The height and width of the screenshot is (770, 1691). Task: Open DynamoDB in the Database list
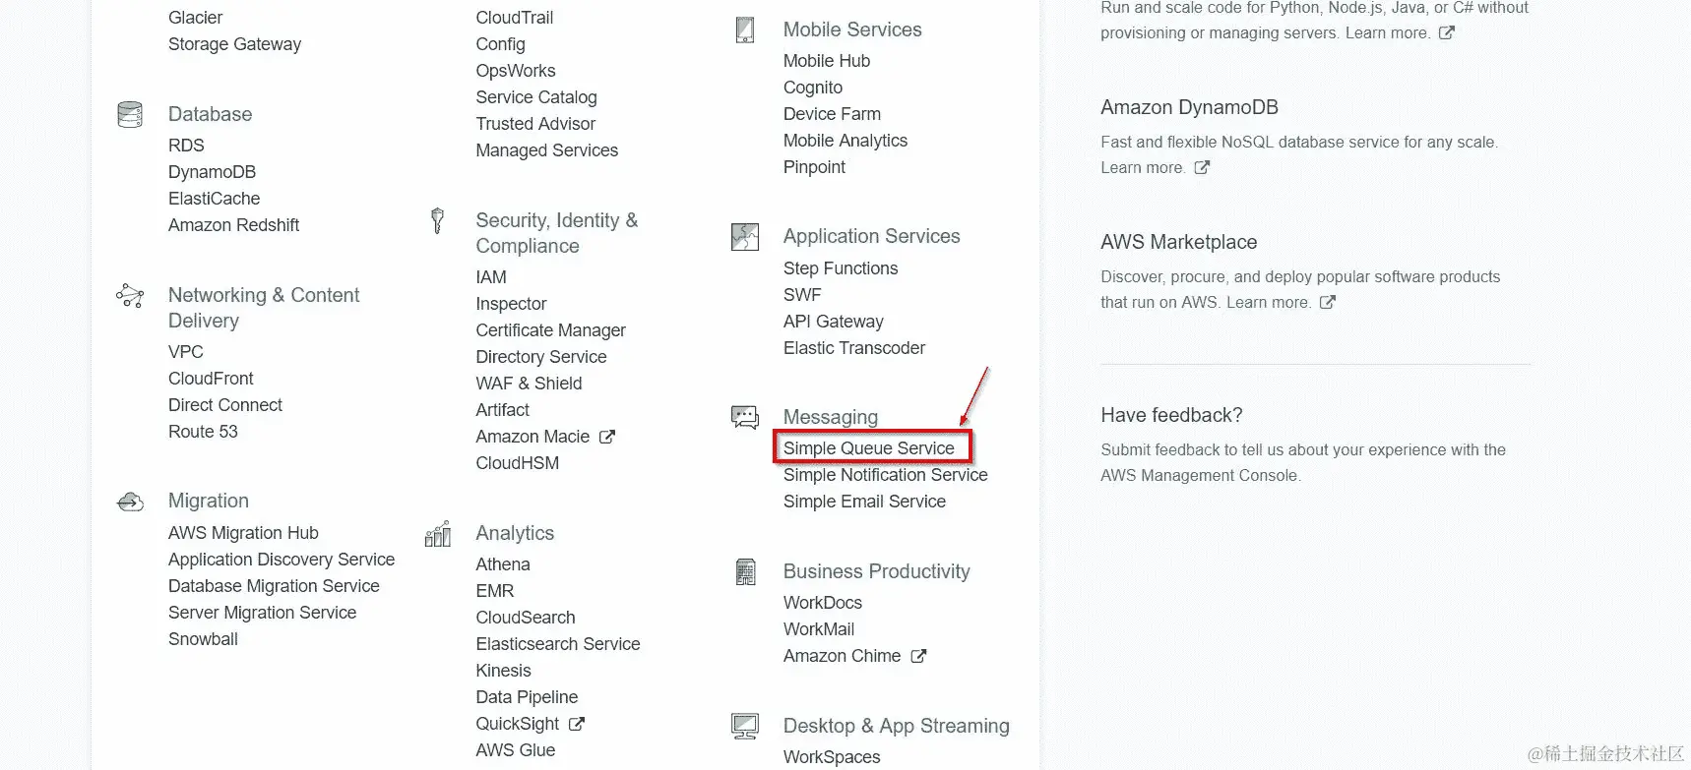click(212, 172)
